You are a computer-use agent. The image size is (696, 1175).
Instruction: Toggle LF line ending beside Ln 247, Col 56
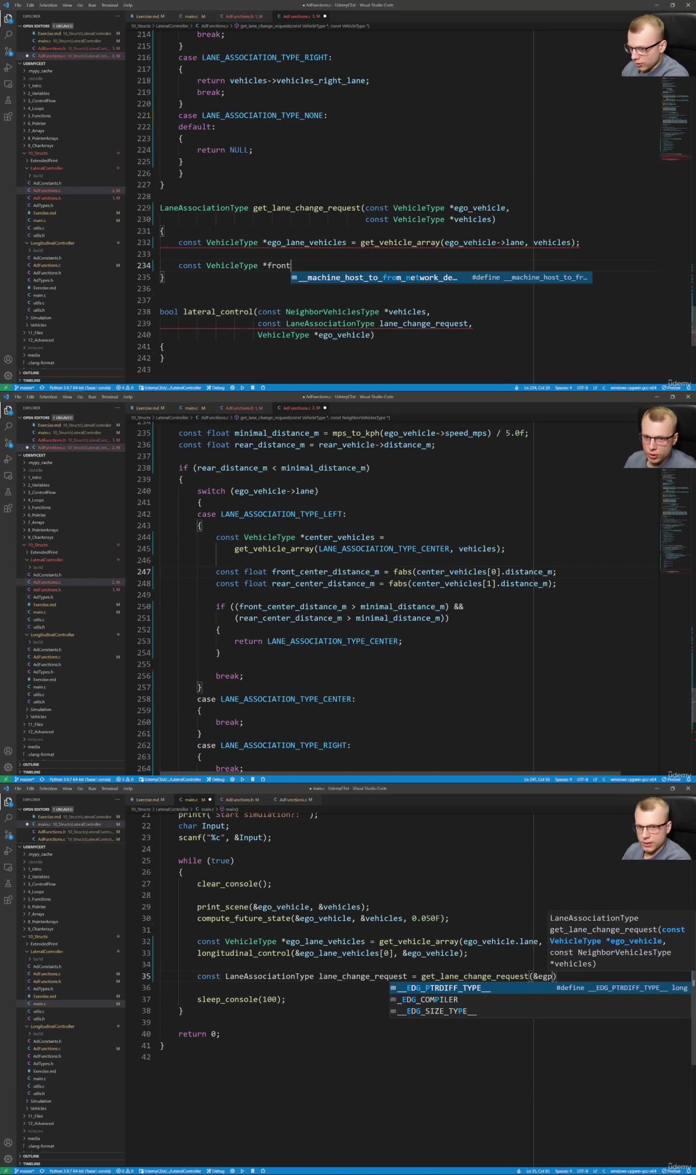coord(595,780)
